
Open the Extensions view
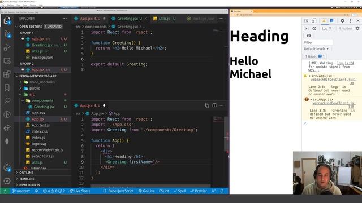tap(7, 74)
